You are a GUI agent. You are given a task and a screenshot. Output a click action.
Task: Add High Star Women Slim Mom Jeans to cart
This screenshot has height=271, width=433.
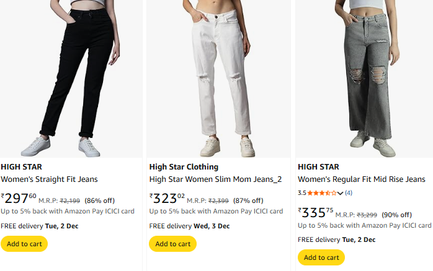(x=172, y=244)
